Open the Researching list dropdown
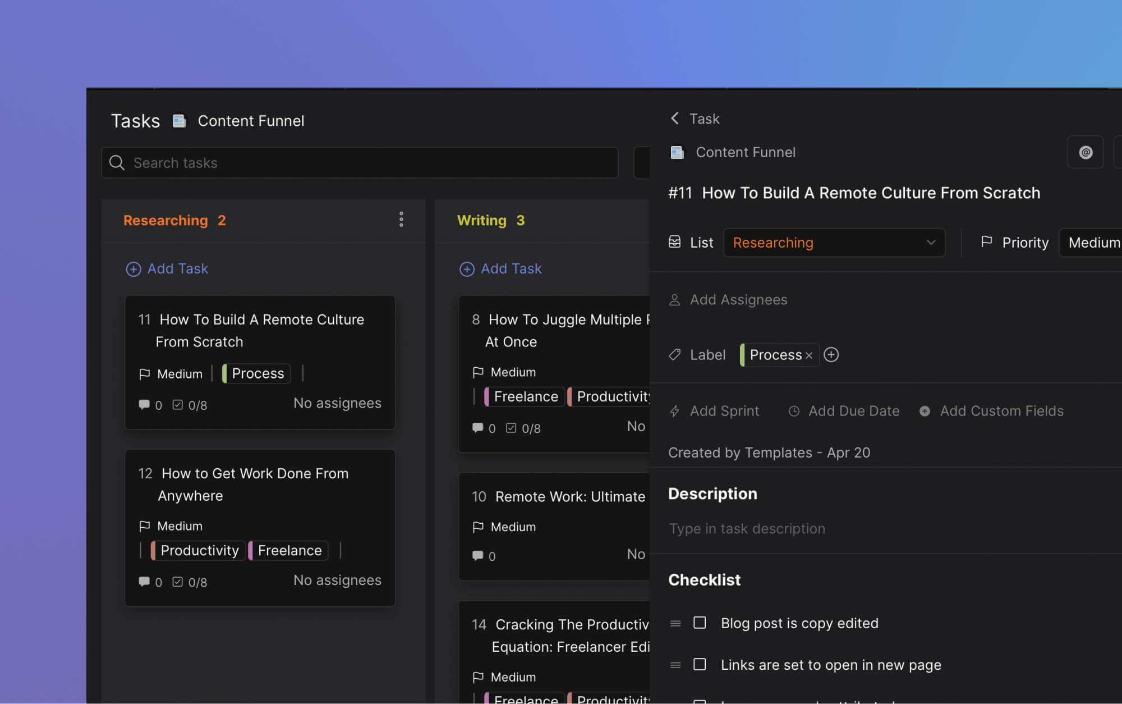Image resolution: width=1122 pixels, height=704 pixels. pos(834,243)
